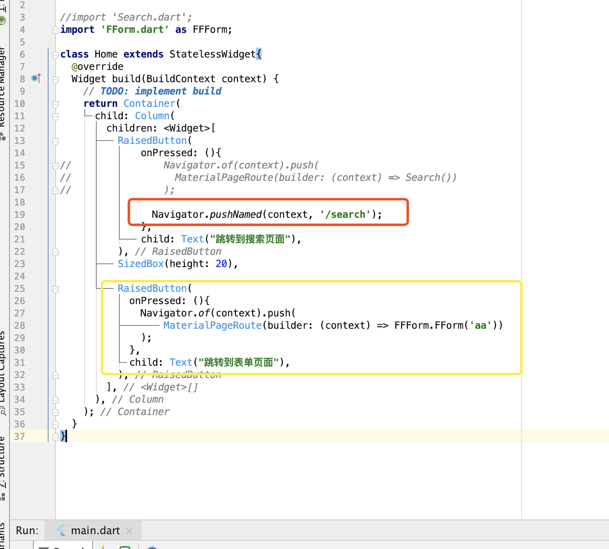
Task: Click the Android project icon at top left
Action: 3,20
